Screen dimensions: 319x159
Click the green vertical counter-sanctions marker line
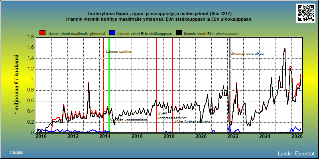(109, 85)
